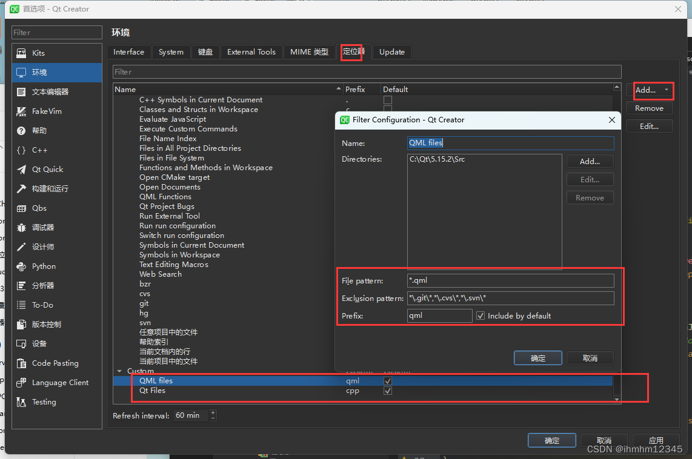Switch to the System tab
692x459 pixels.
click(x=171, y=52)
